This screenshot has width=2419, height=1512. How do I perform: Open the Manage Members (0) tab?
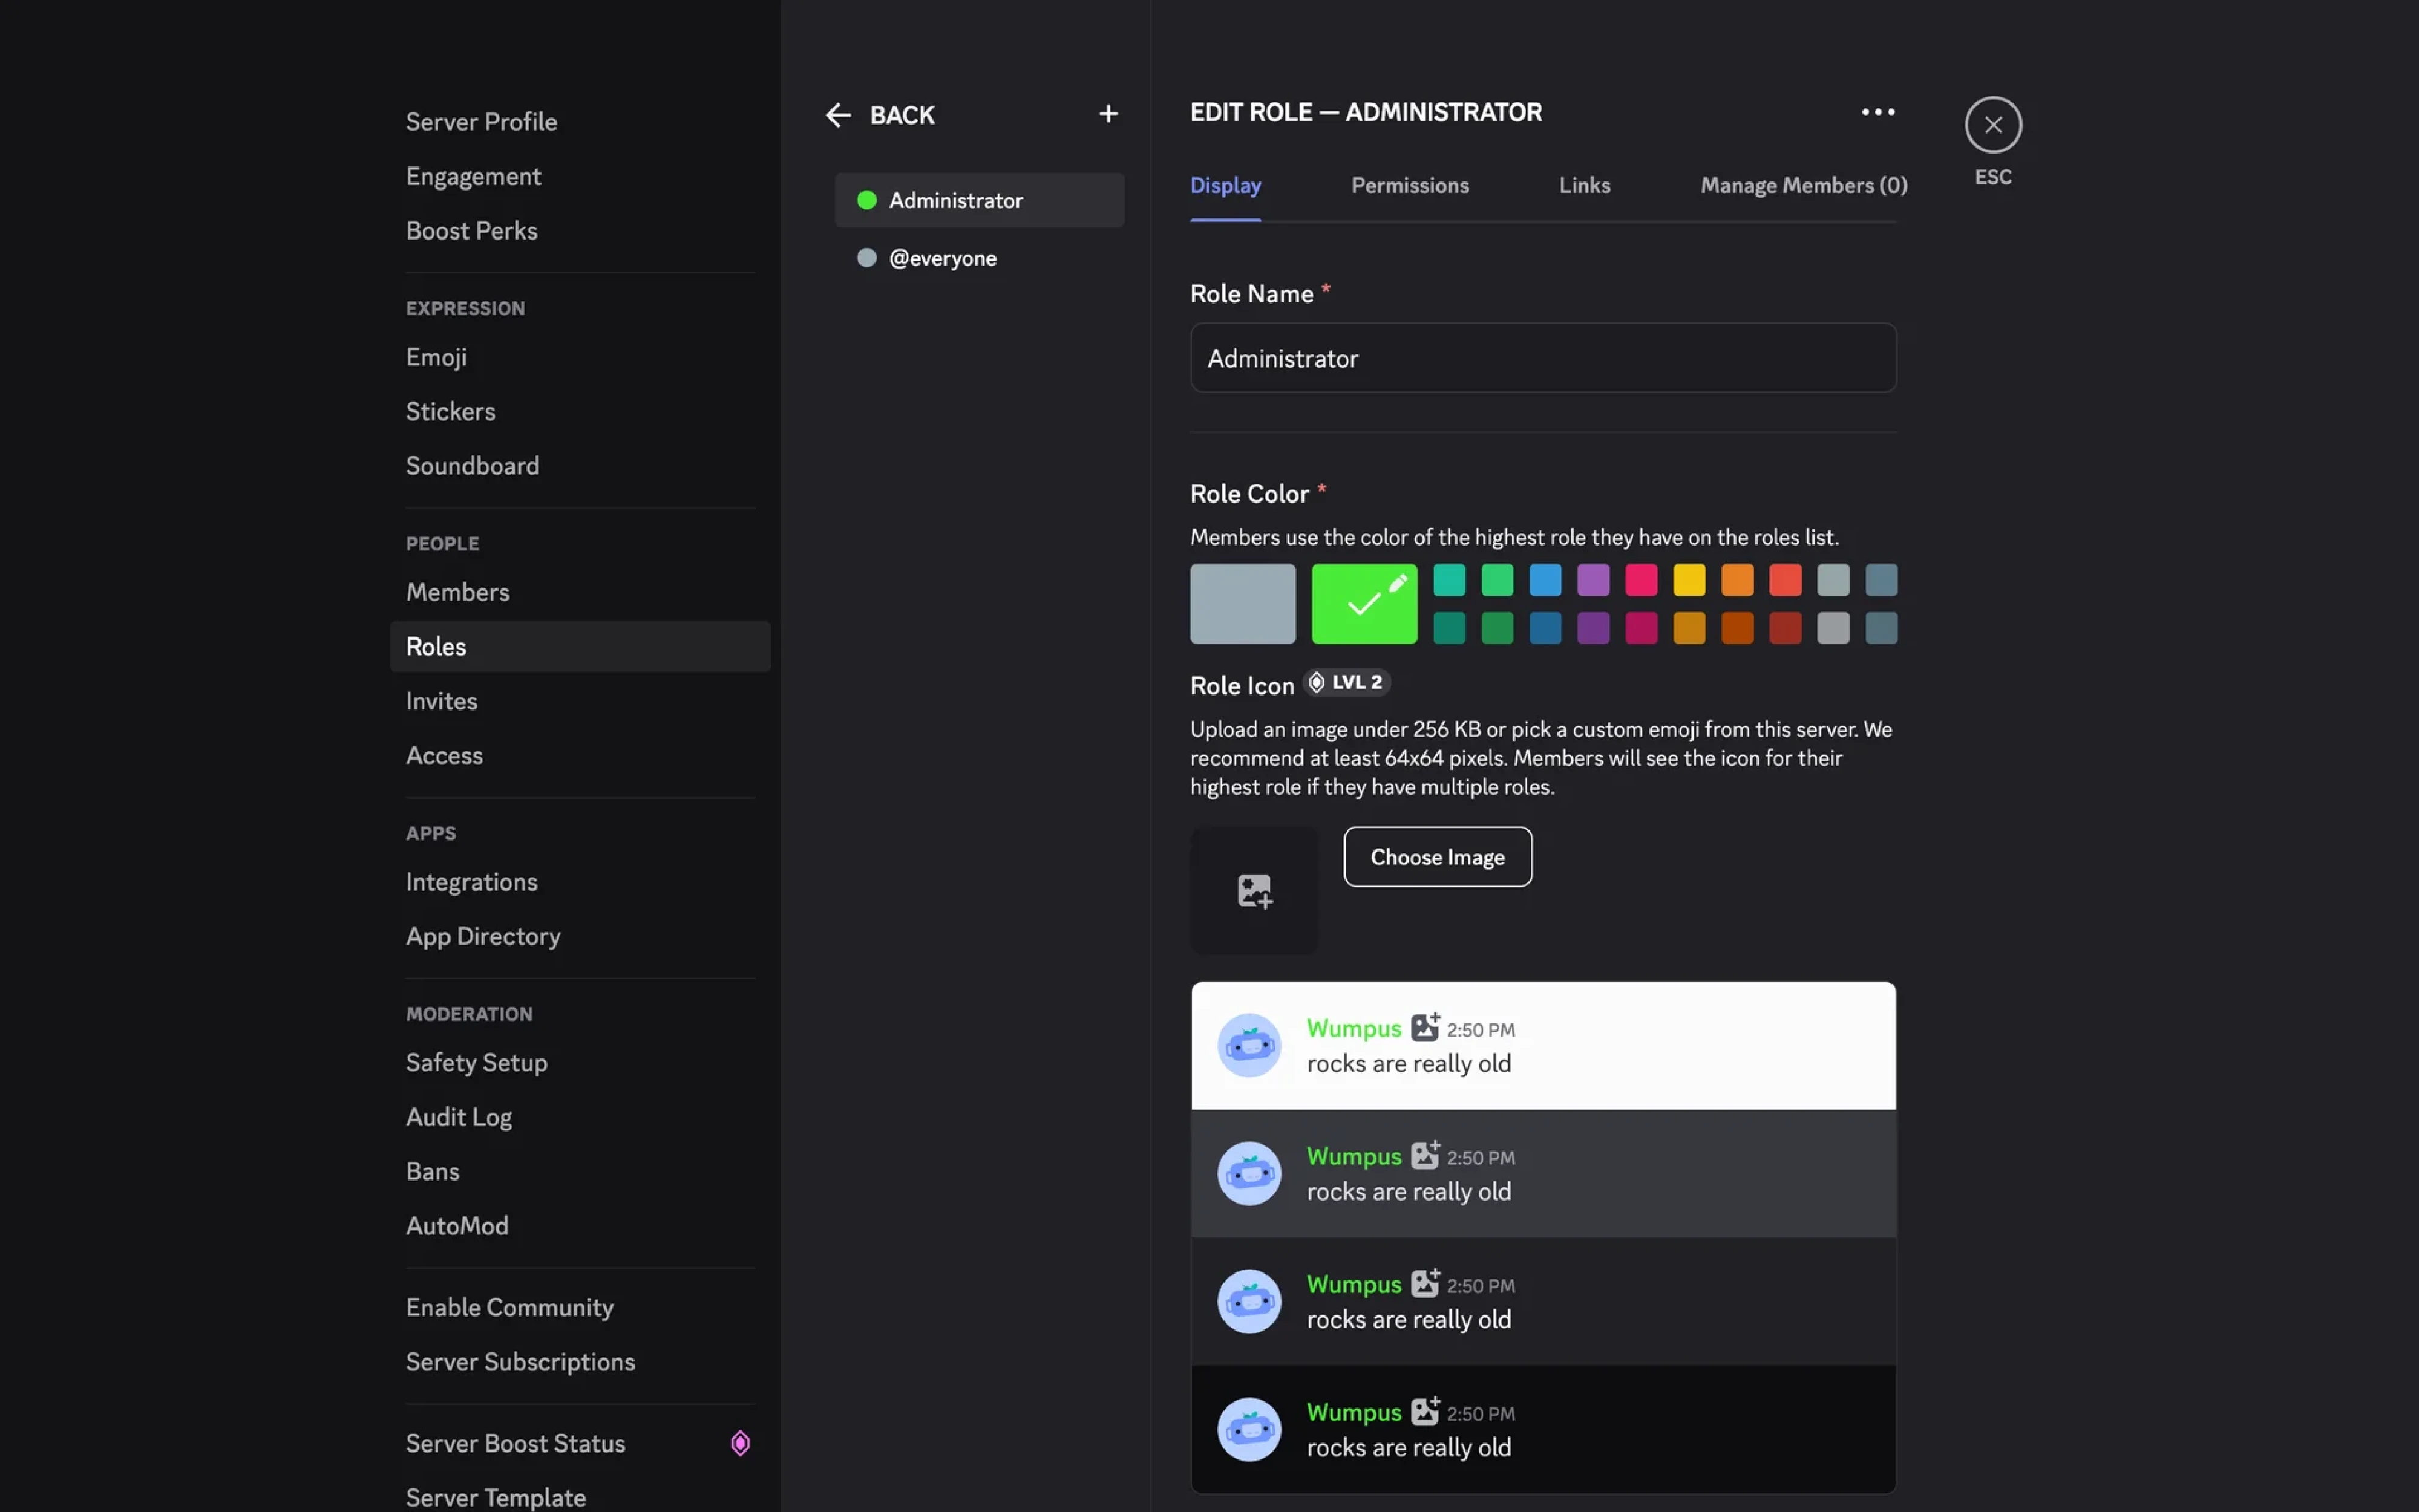pos(1804,186)
